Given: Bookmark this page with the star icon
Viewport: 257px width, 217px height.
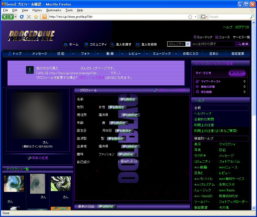Looking at the screenshot, I should click(x=190, y=17).
